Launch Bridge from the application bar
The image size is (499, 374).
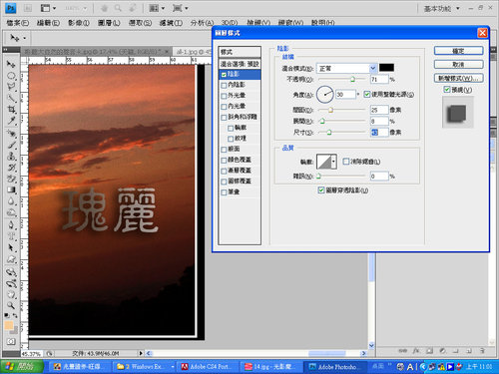tap(28, 8)
